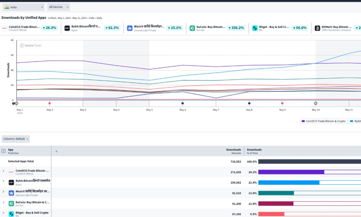Expand the Bybit table row

pos(3,181)
